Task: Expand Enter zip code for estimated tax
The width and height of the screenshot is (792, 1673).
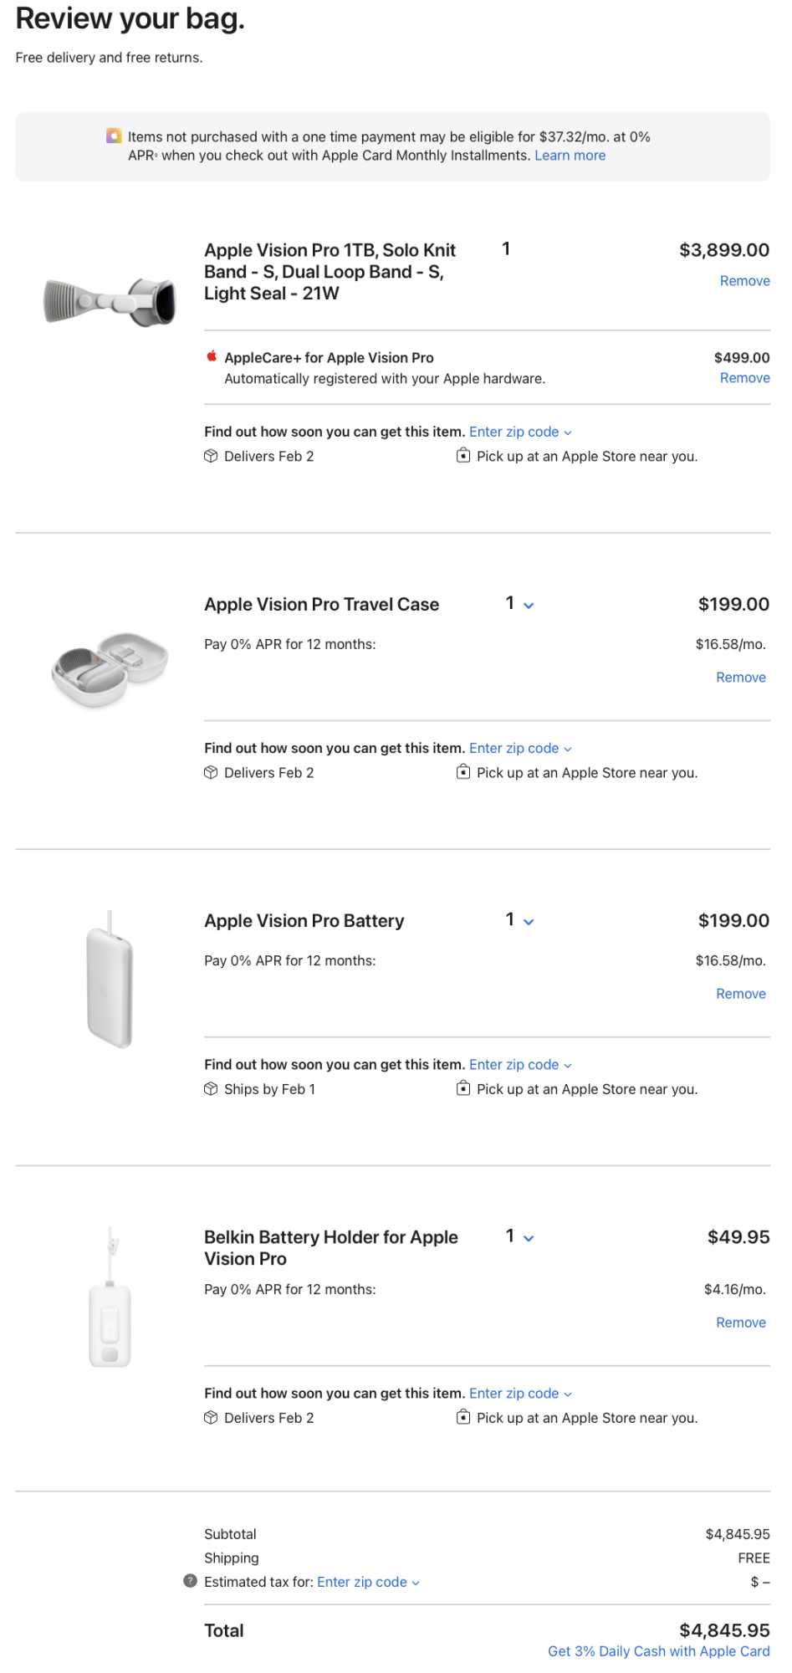Action: [368, 1582]
